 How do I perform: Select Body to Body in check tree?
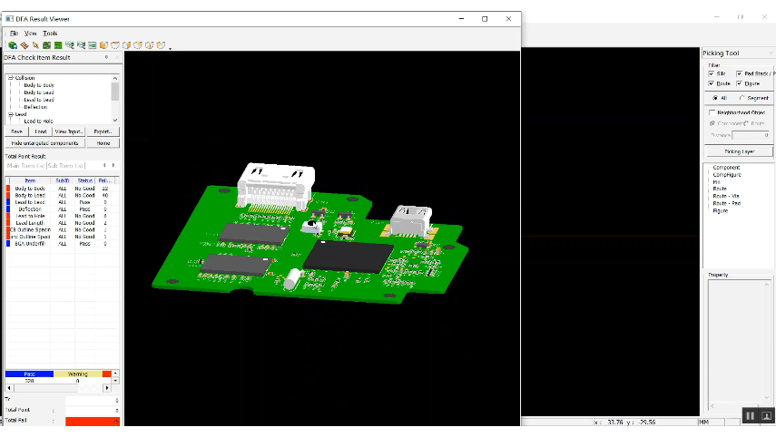point(39,85)
